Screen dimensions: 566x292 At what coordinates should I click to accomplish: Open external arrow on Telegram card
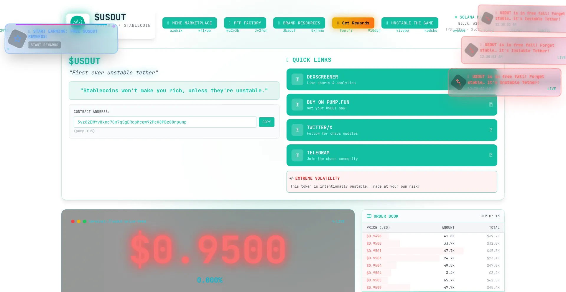point(491,155)
